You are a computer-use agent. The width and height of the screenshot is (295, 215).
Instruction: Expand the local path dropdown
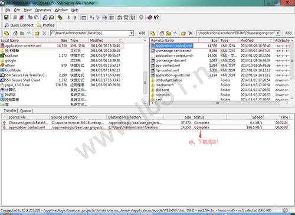click(132, 33)
